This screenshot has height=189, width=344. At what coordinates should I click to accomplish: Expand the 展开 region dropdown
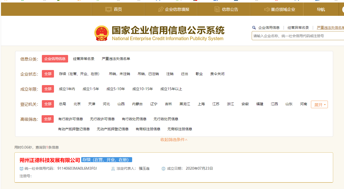(319, 105)
